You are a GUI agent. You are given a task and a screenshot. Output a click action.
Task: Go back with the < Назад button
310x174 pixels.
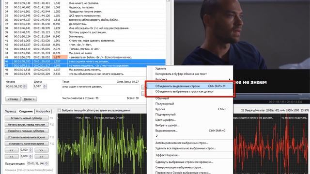pyautogui.click(x=13, y=99)
